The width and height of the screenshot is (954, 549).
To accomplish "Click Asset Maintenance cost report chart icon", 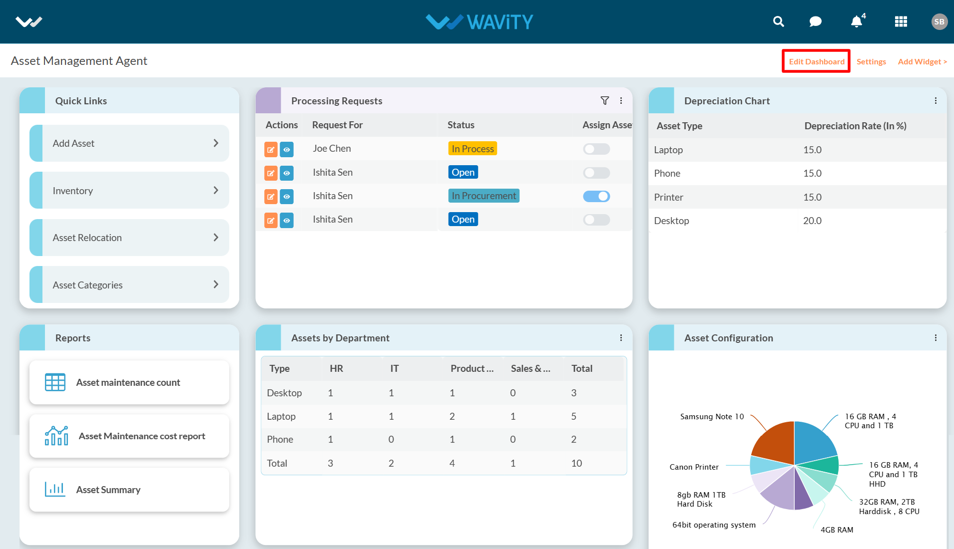I will 56,436.
